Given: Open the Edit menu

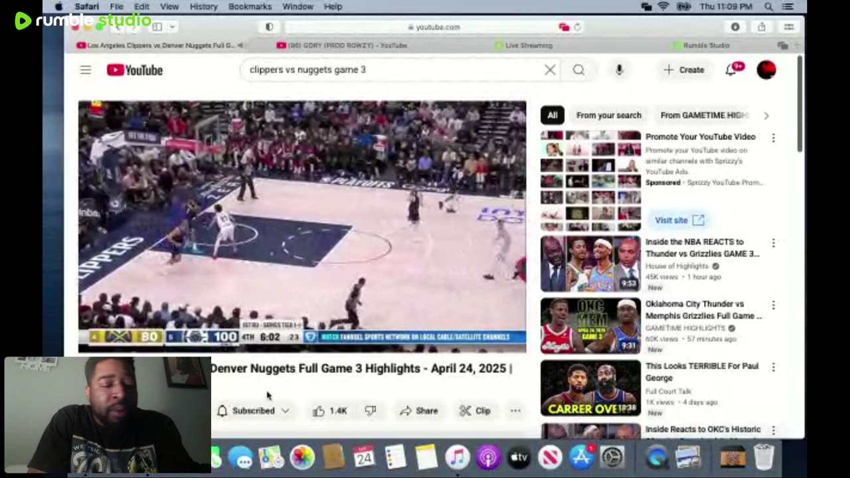Looking at the screenshot, I should [x=141, y=7].
